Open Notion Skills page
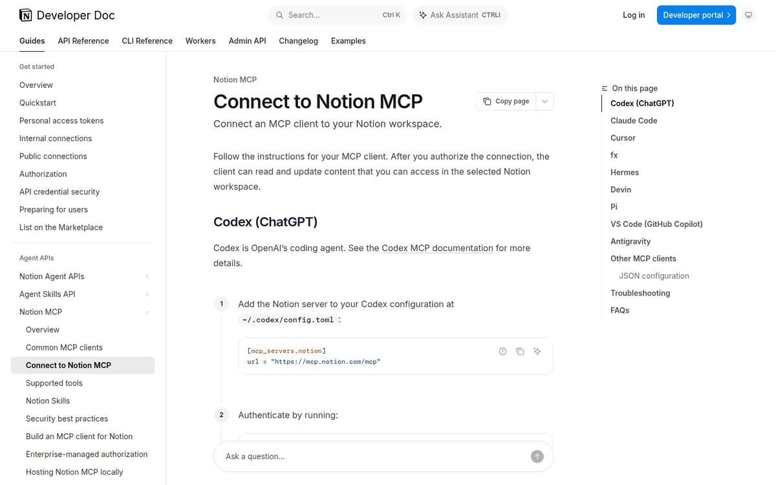This screenshot has height=485, width=776. (48, 401)
